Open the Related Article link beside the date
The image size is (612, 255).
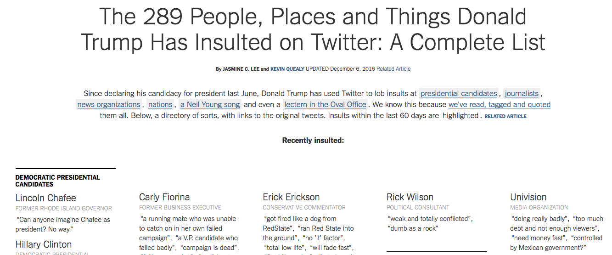(393, 69)
